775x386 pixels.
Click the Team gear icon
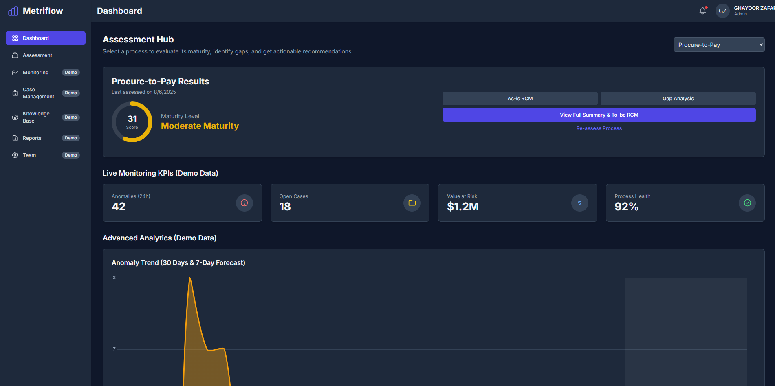(15, 155)
